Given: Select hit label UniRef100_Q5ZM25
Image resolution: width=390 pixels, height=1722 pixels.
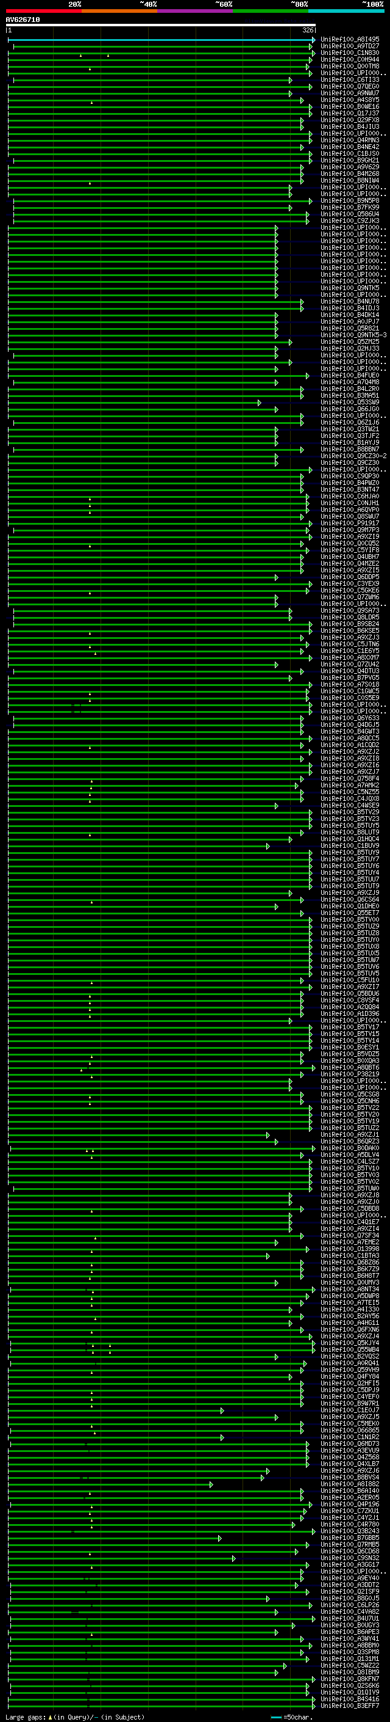Looking at the screenshot, I should tap(350, 341).
